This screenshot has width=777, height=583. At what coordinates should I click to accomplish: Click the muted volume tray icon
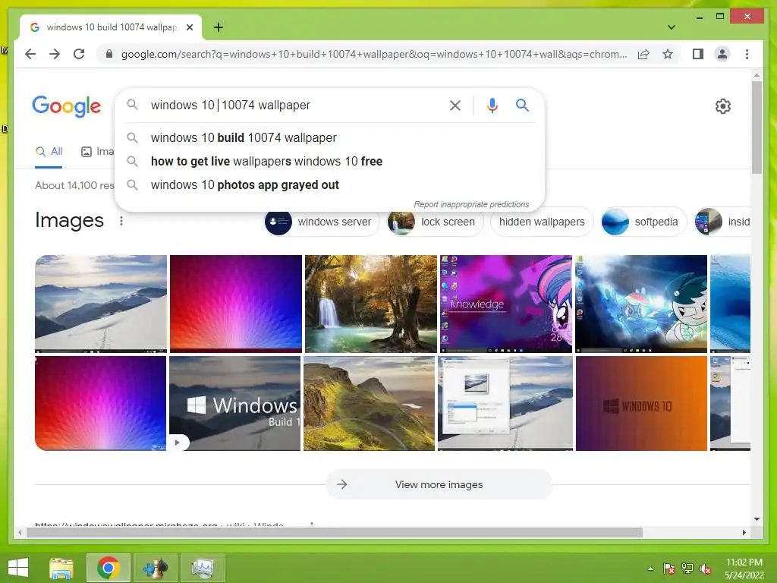pos(705,569)
